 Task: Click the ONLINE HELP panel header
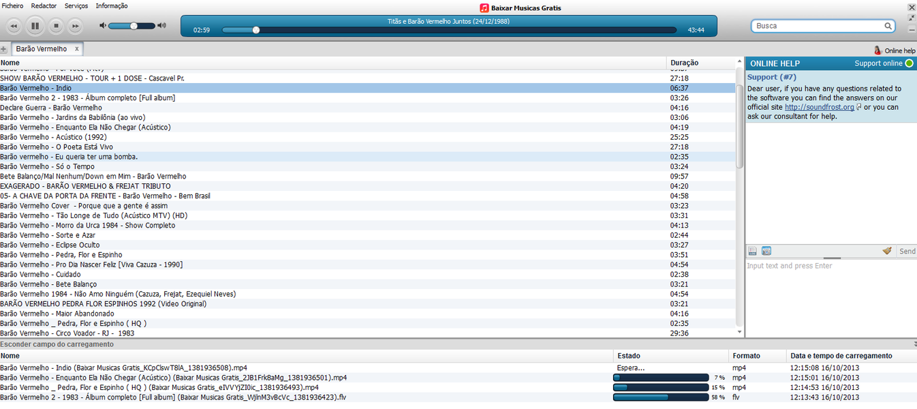(x=830, y=63)
